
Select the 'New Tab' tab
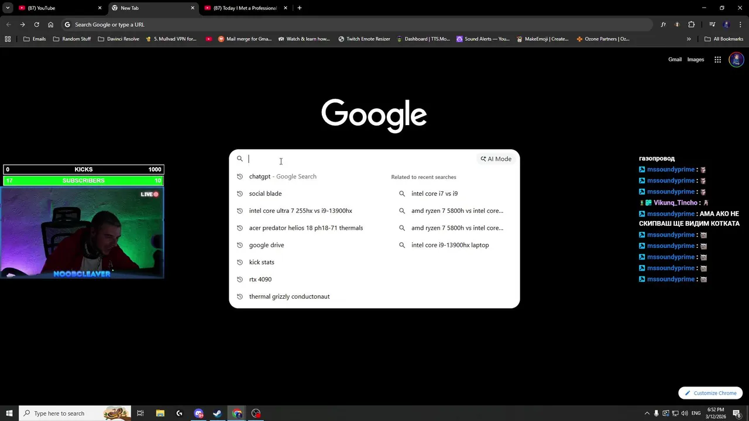[153, 8]
